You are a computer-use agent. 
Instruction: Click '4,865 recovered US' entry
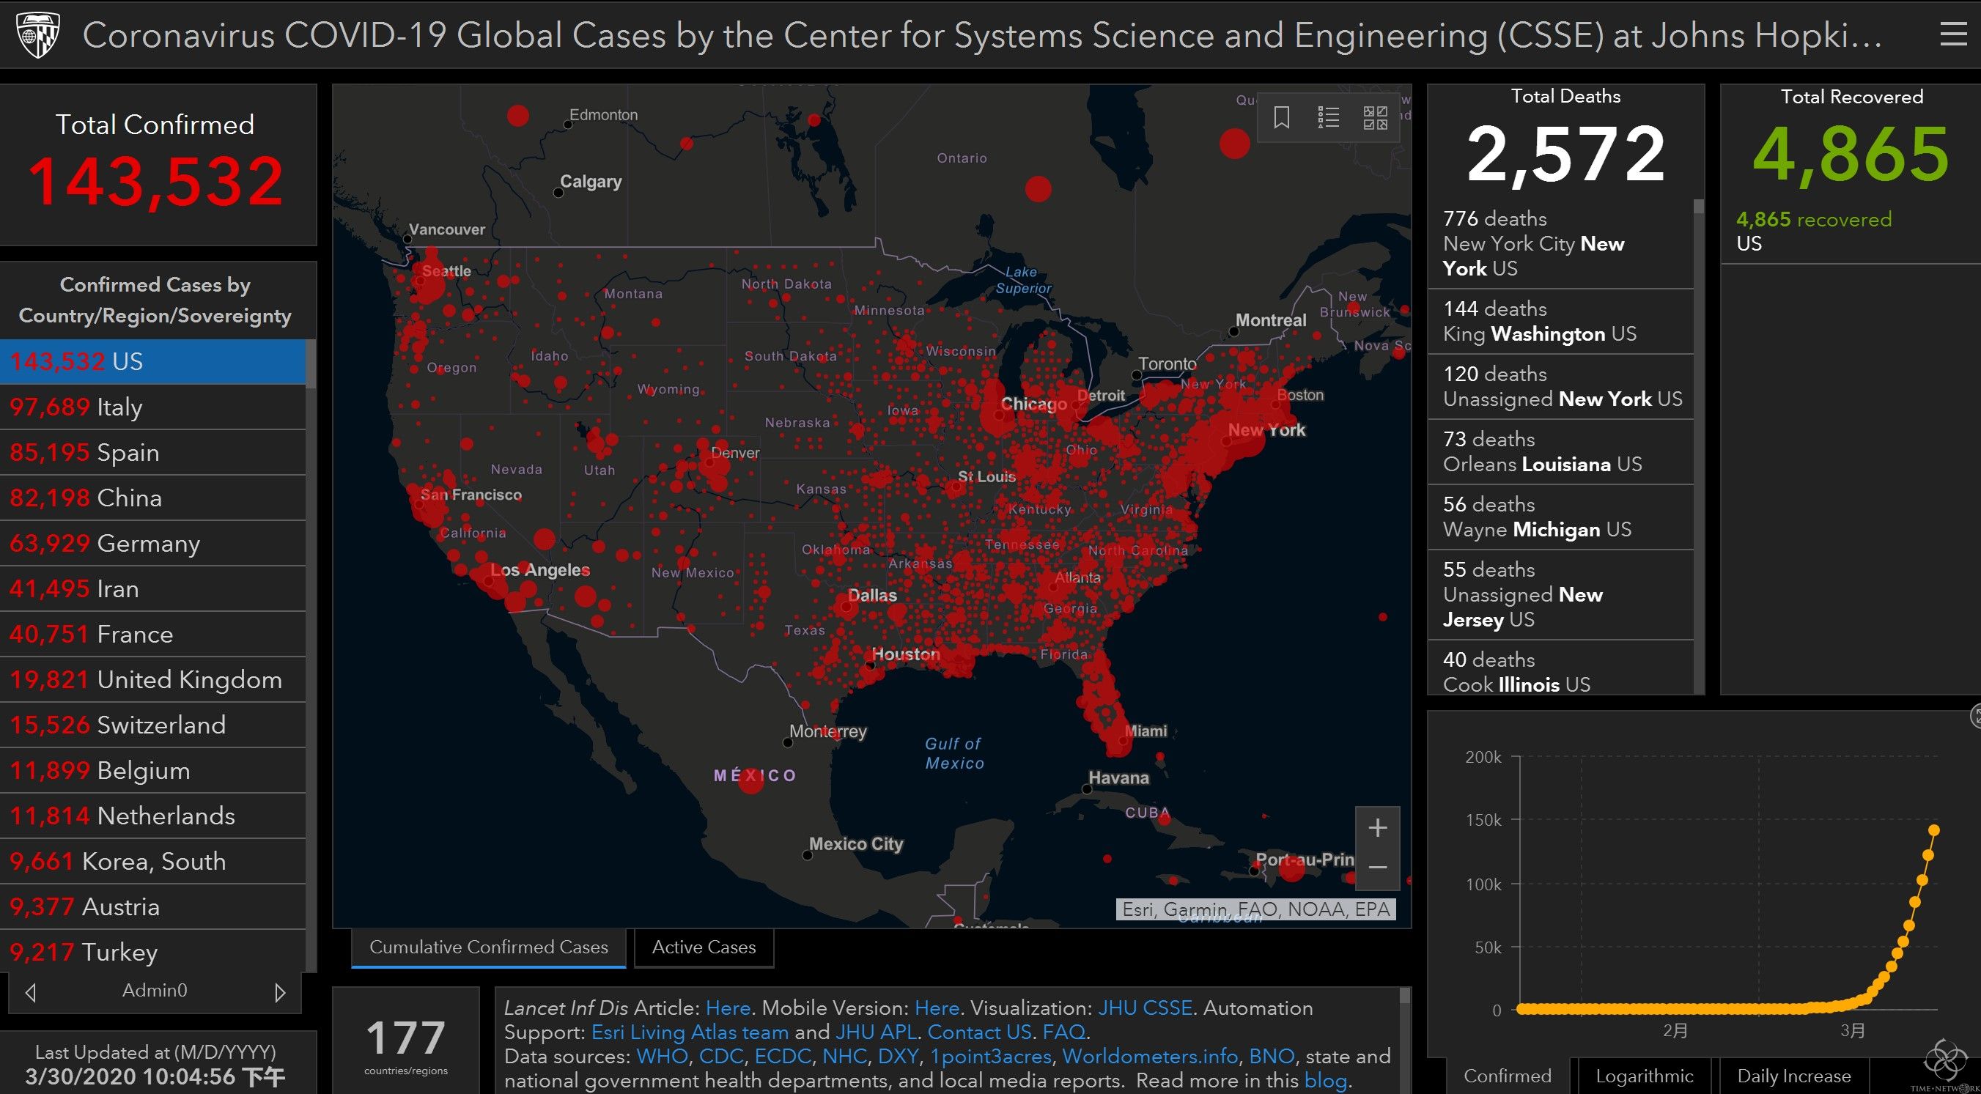[1851, 232]
